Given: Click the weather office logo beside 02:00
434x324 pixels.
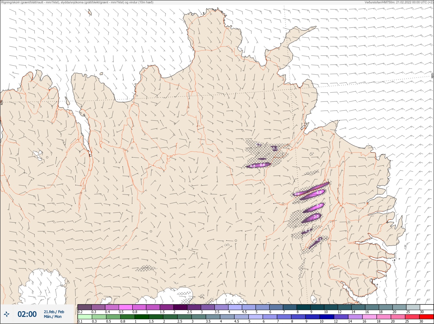Looking at the screenshot, I should pos(6,314).
